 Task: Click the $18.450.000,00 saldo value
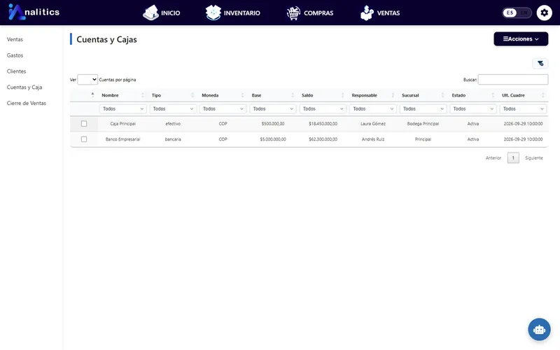pos(323,124)
